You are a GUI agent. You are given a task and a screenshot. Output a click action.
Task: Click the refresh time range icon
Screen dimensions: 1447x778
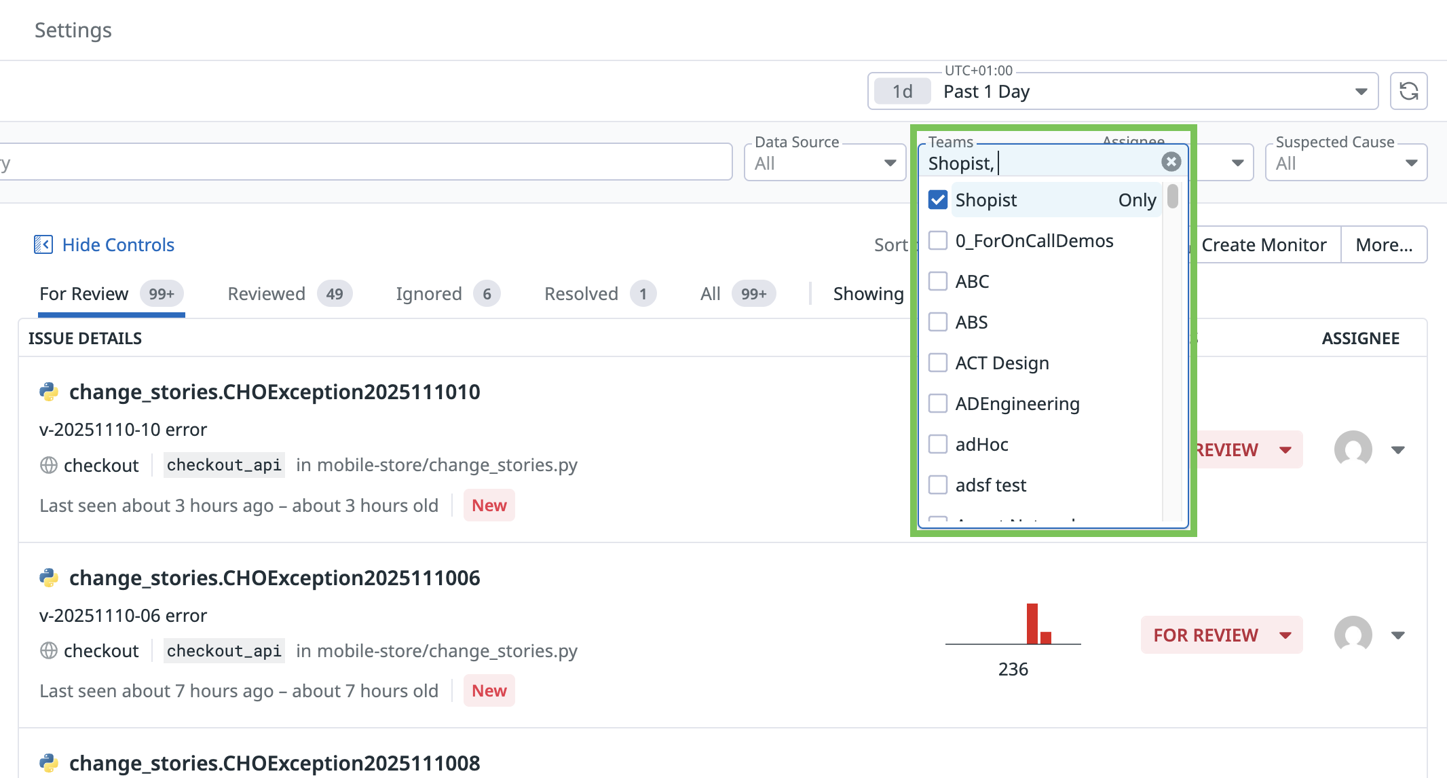pos(1408,91)
